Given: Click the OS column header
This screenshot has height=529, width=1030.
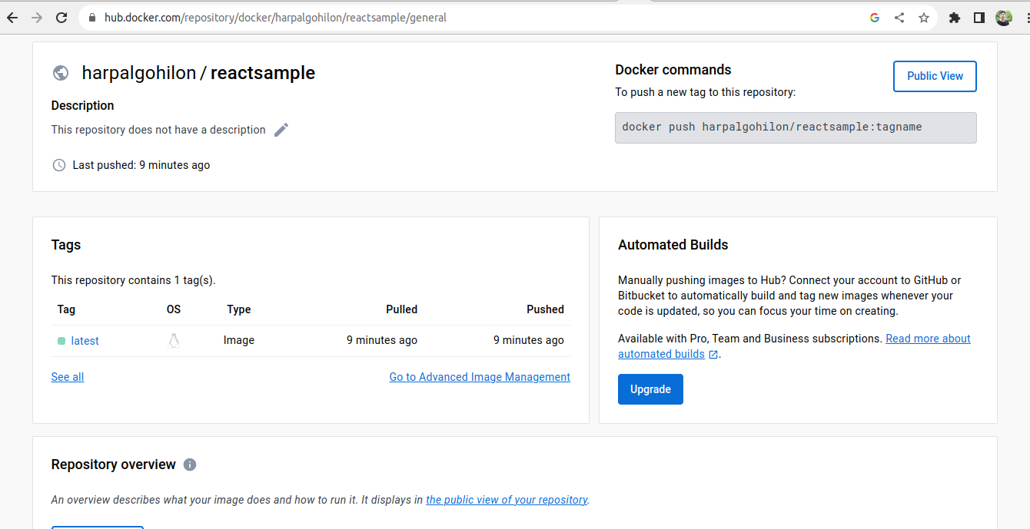Looking at the screenshot, I should [x=174, y=309].
